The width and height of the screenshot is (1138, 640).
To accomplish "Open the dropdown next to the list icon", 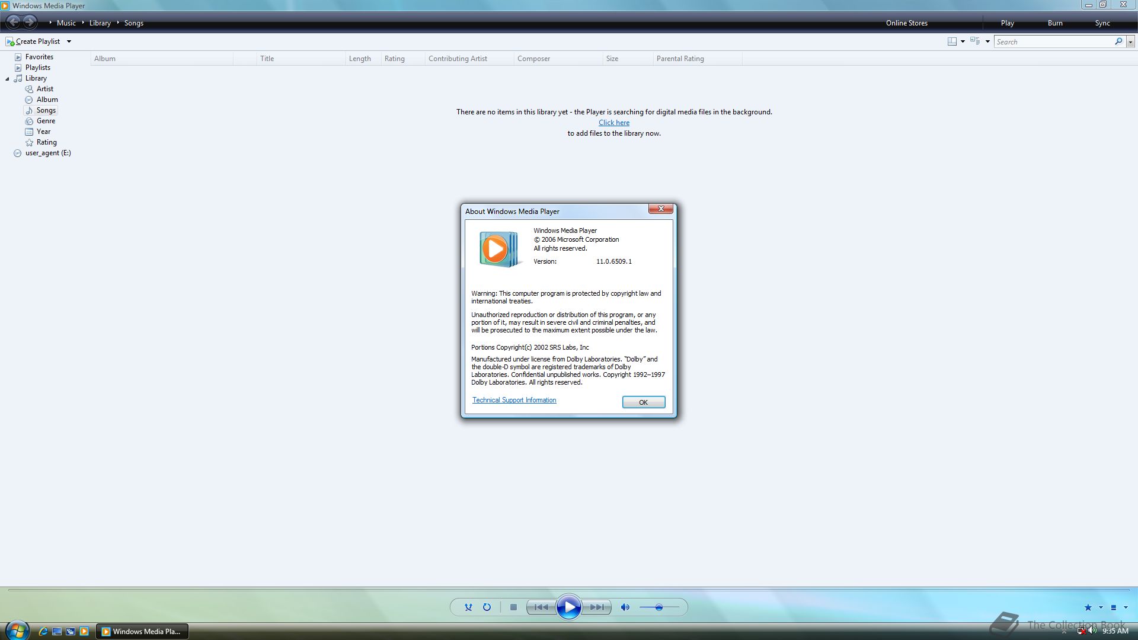I will (1126, 607).
